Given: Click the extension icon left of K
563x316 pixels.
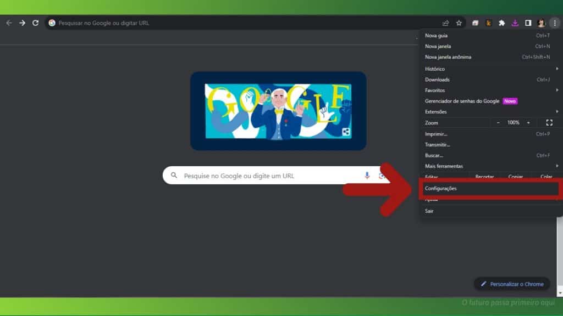Looking at the screenshot, I should pyautogui.click(x=476, y=23).
